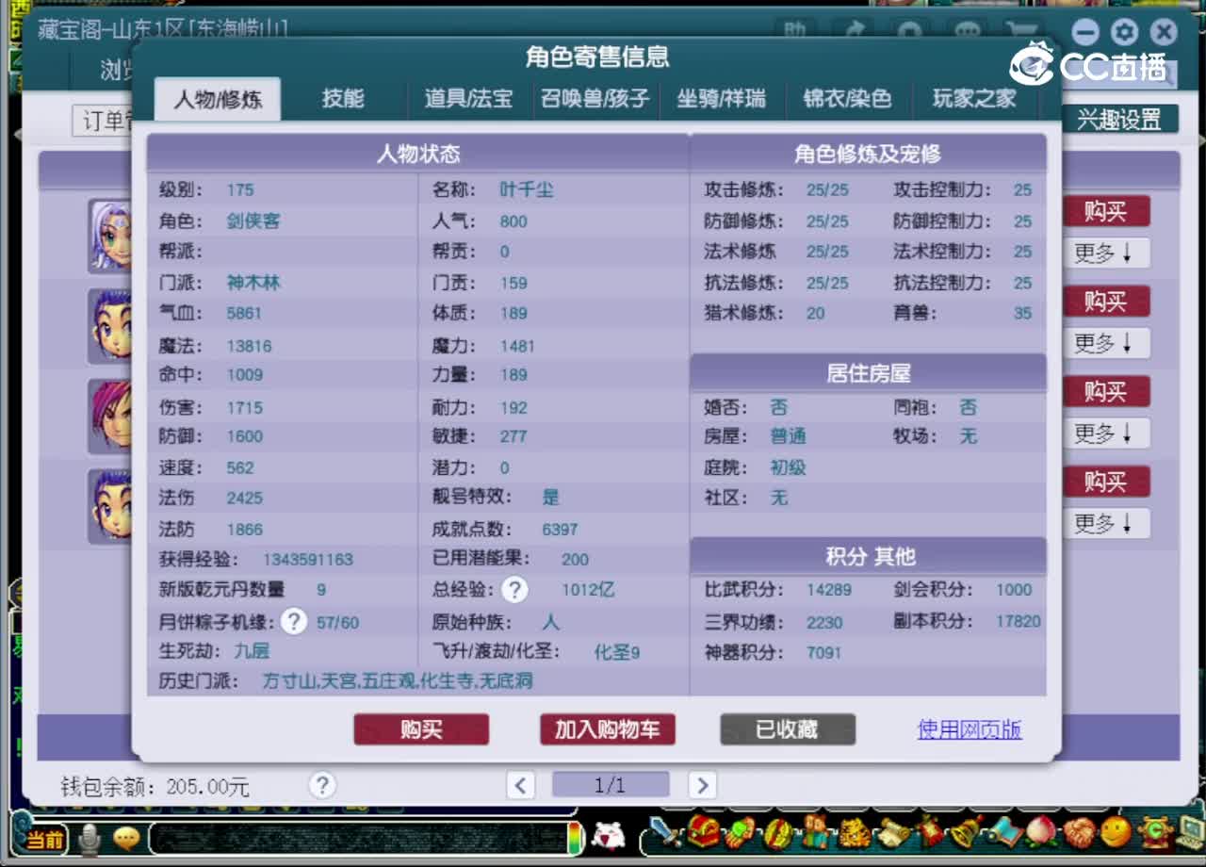Open the settings gear at top right
This screenshot has width=1206, height=867.
point(1124,31)
